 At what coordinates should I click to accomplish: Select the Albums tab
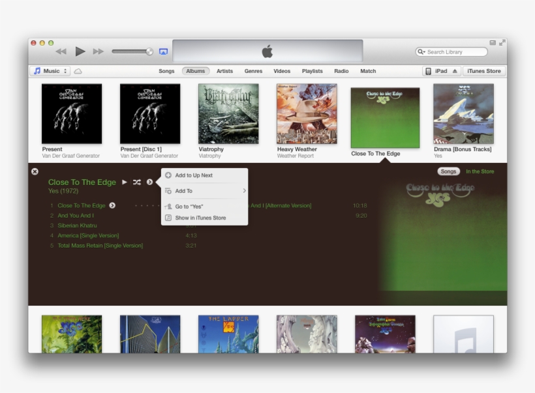(196, 71)
